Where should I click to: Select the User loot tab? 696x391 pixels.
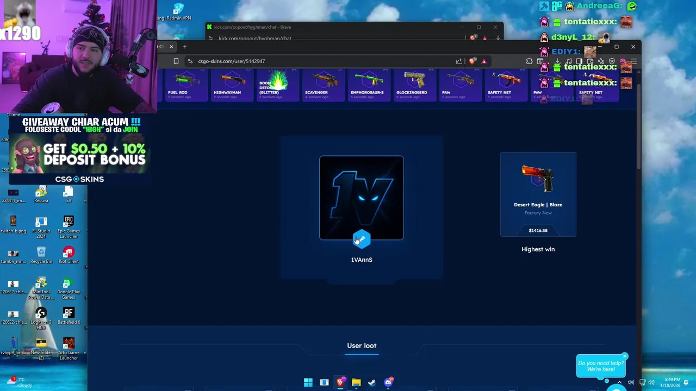[x=362, y=345]
